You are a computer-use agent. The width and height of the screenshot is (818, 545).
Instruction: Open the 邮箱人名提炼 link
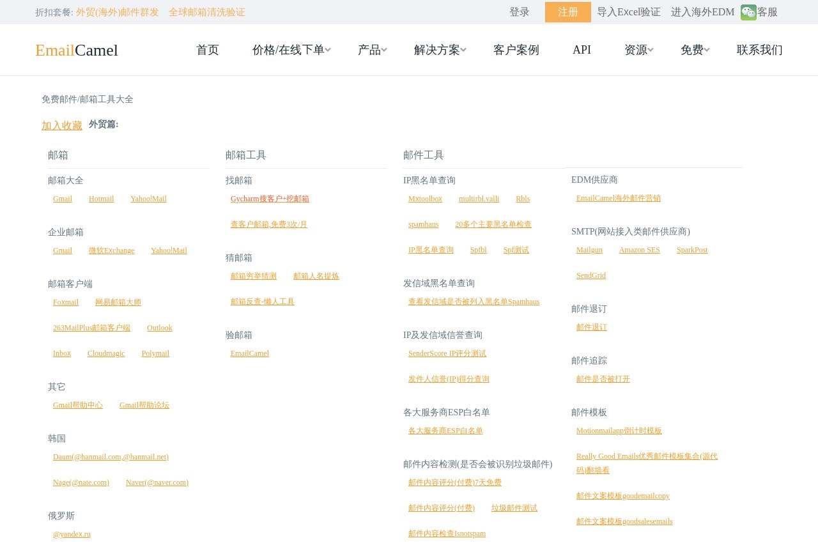tap(316, 276)
